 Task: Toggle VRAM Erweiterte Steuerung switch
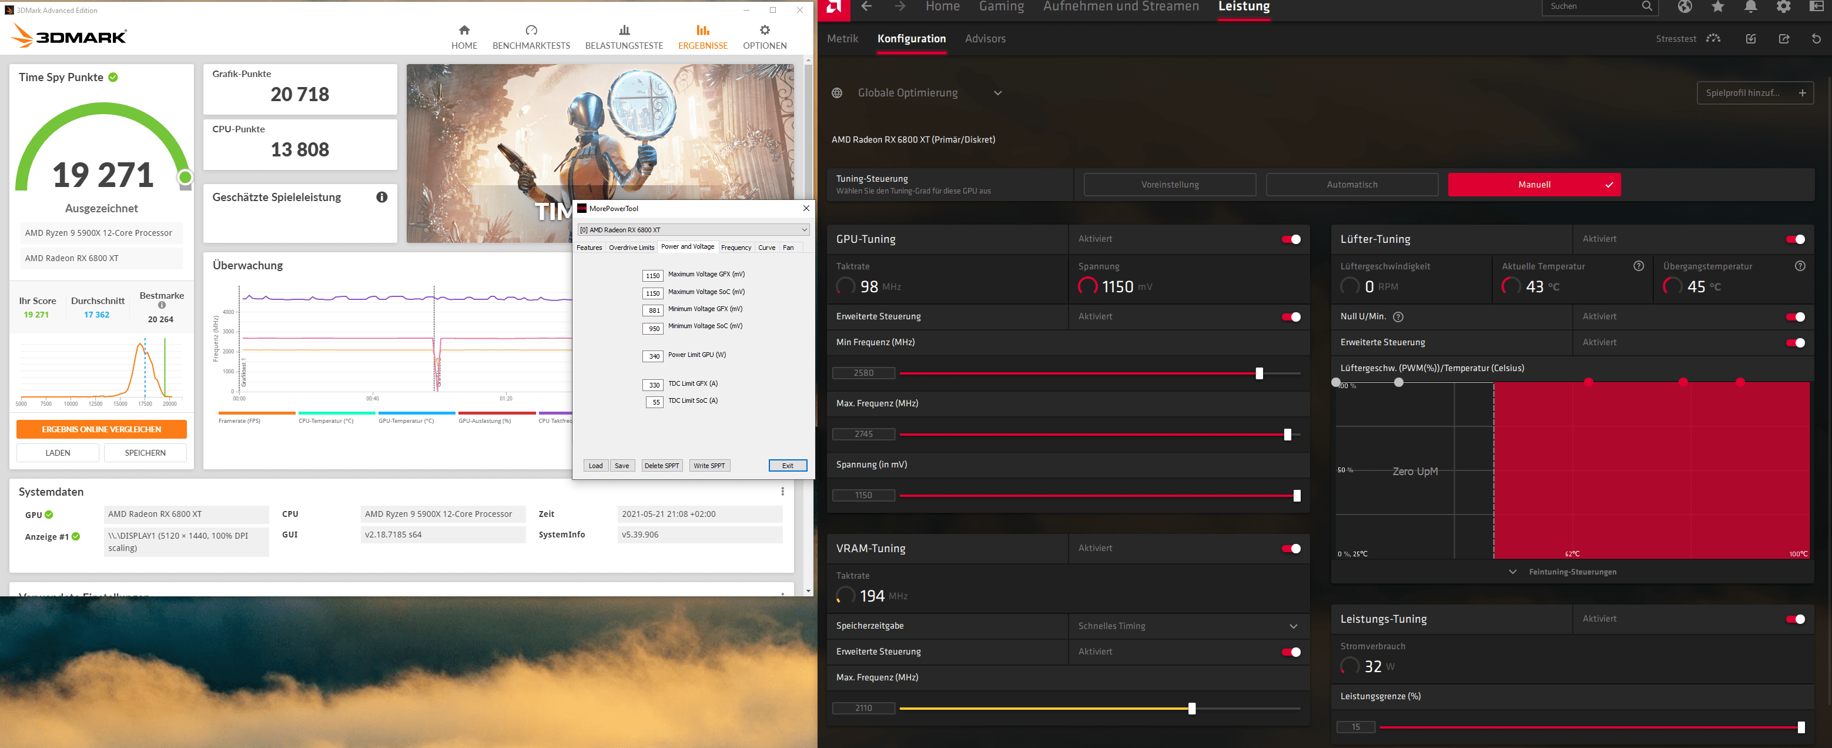1291,652
